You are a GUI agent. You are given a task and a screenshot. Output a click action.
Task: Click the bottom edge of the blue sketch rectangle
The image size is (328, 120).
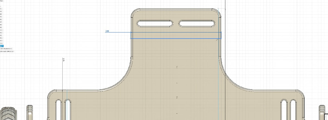(x=176, y=39)
